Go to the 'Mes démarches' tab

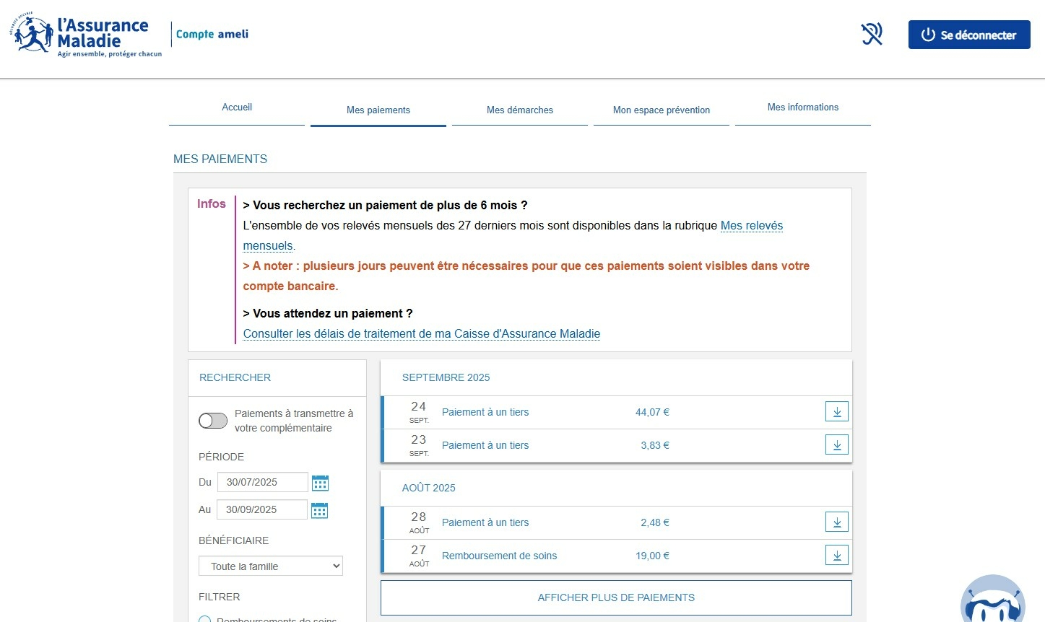click(x=520, y=110)
